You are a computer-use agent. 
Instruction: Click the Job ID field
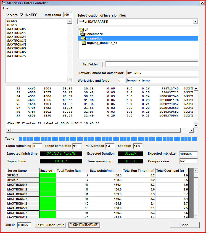(x=24, y=225)
